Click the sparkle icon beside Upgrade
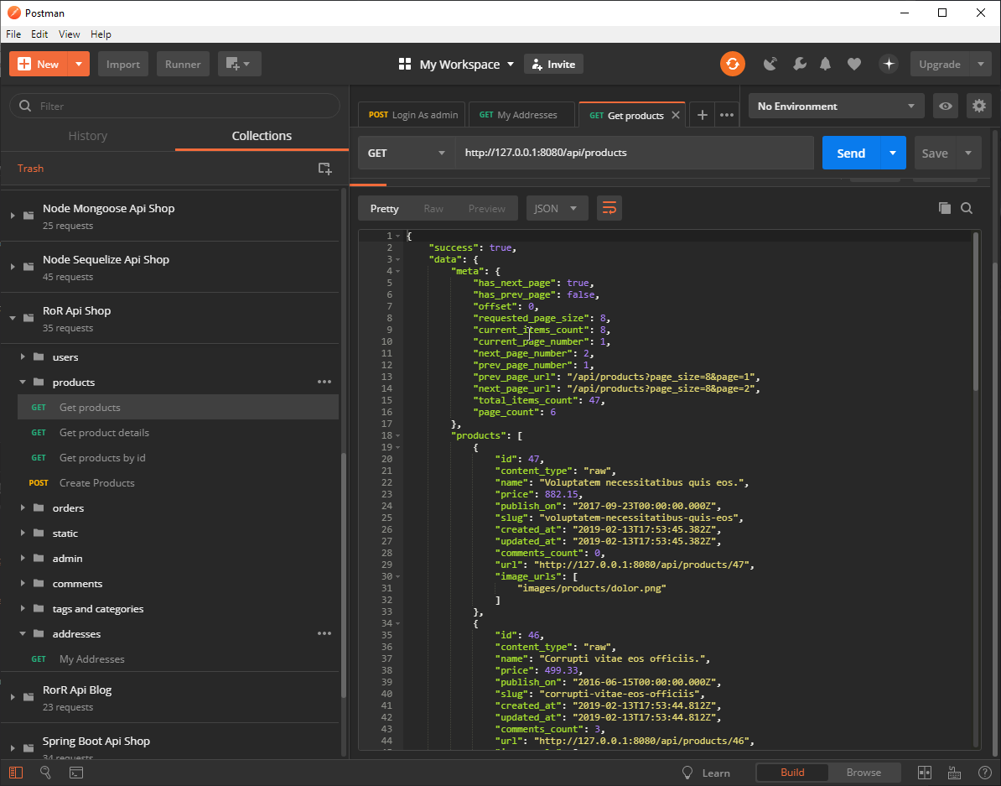This screenshot has height=786, width=1001. [889, 64]
